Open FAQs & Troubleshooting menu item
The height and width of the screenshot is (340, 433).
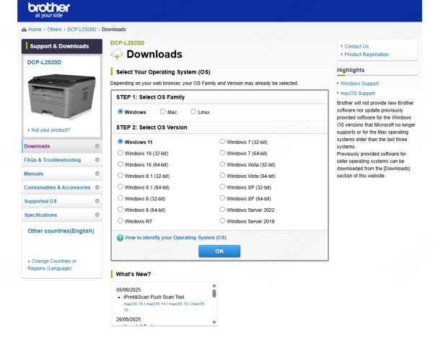coord(62,160)
